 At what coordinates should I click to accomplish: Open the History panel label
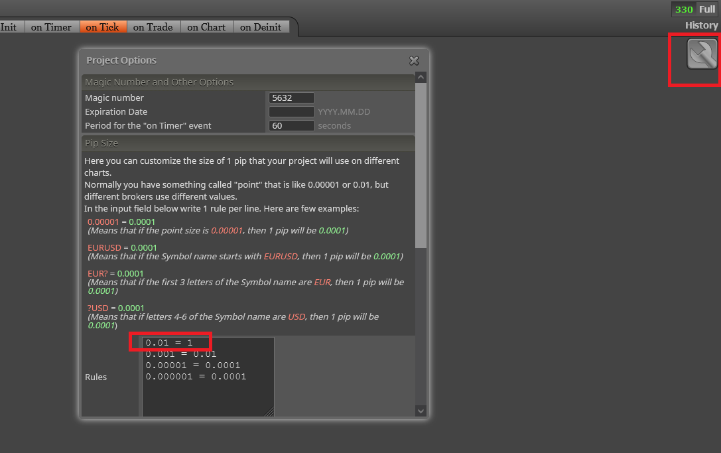coord(701,25)
